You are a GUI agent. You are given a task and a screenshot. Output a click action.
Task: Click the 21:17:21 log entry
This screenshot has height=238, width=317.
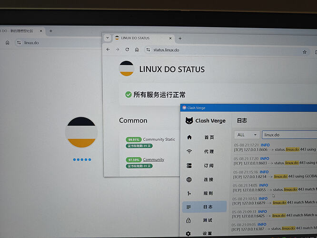[276, 148]
